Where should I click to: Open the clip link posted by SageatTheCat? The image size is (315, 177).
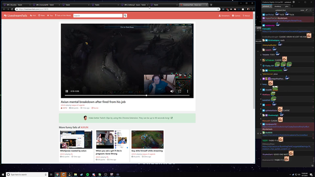pos(282,21)
